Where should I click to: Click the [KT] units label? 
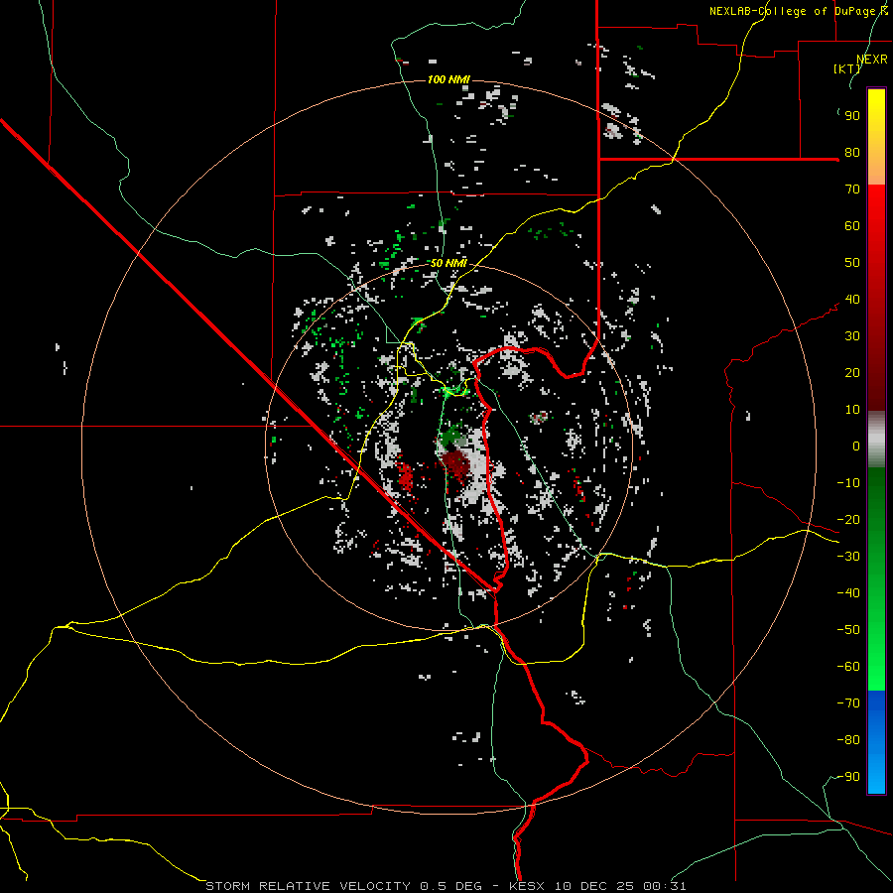tap(847, 68)
